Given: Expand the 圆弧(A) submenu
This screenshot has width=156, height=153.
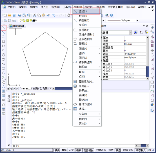Looking at the screenshot, I should point(87,49).
